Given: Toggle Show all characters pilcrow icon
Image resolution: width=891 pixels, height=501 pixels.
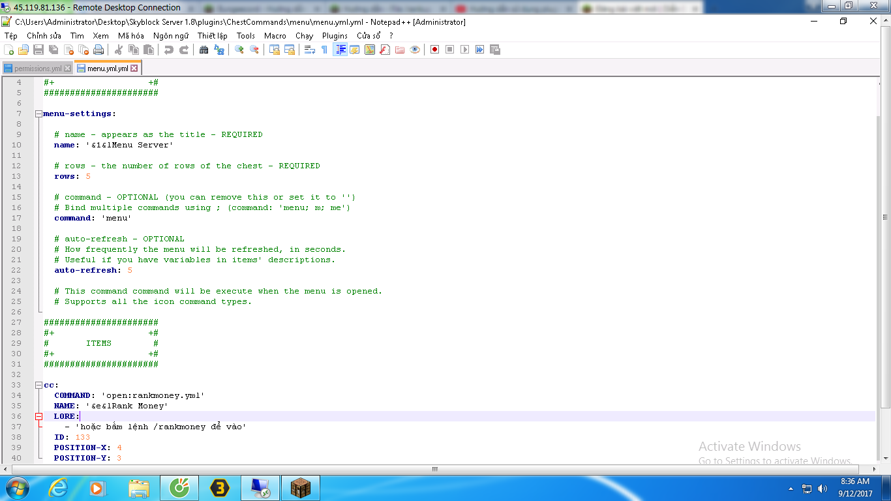Looking at the screenshot, I should pos(324,50).
